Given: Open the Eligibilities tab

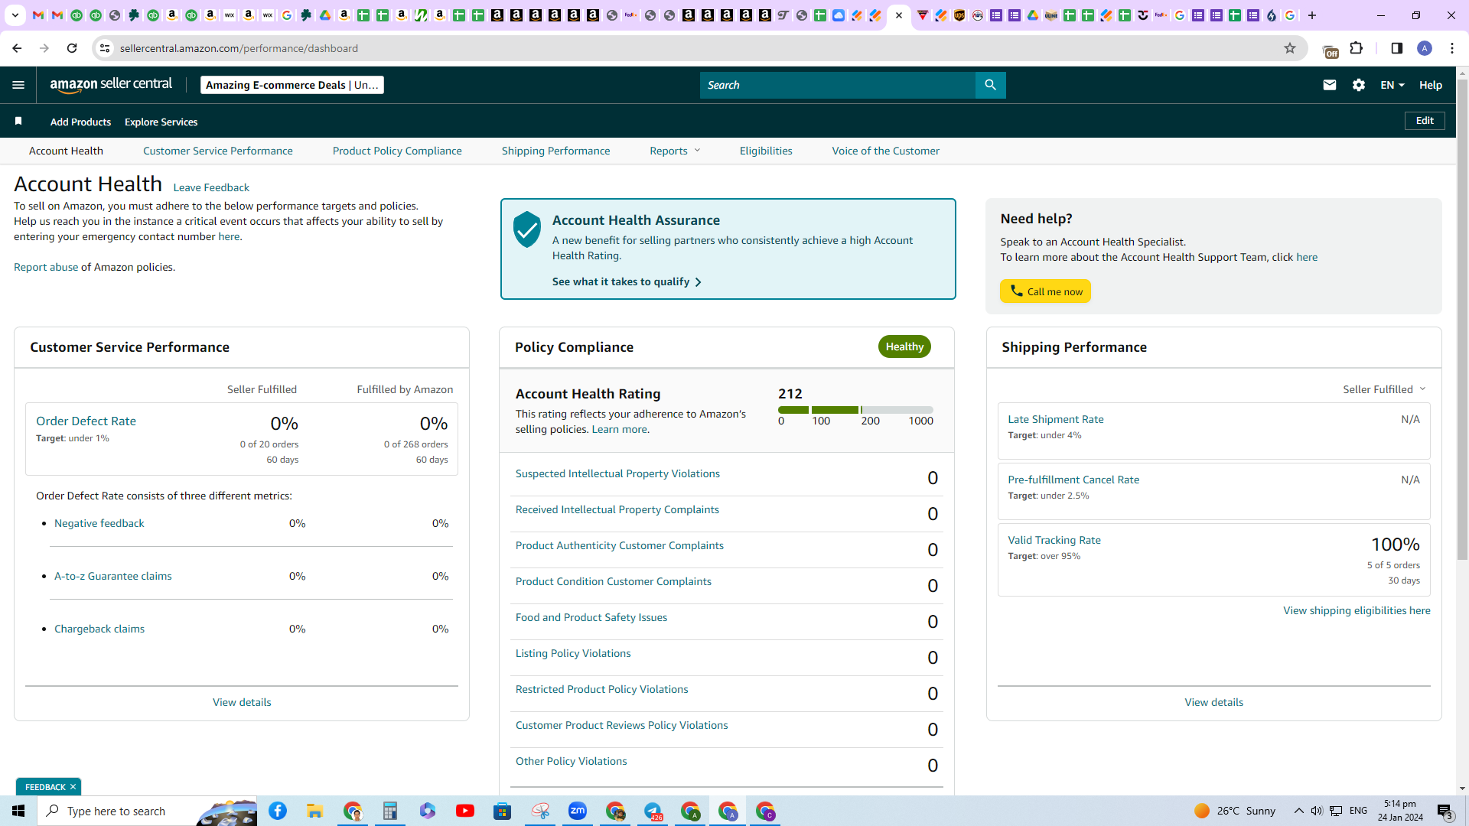Looking at the screenshot, I should pyautogui.click(x=766, y=151).
